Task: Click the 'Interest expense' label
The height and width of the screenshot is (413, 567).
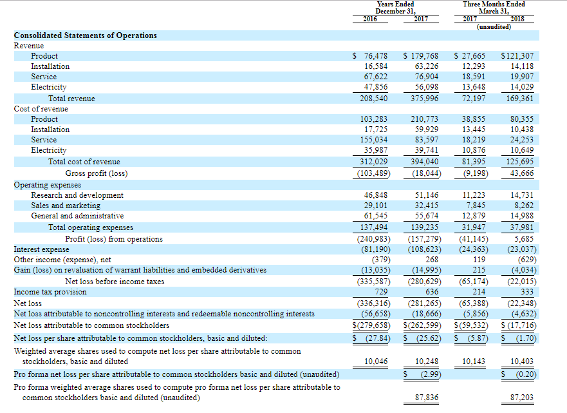Action: click(x=41, y=249)
